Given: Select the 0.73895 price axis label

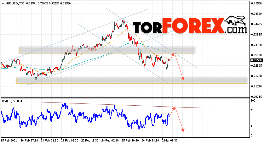Looking at the screenshot, I should click(256, 35).
